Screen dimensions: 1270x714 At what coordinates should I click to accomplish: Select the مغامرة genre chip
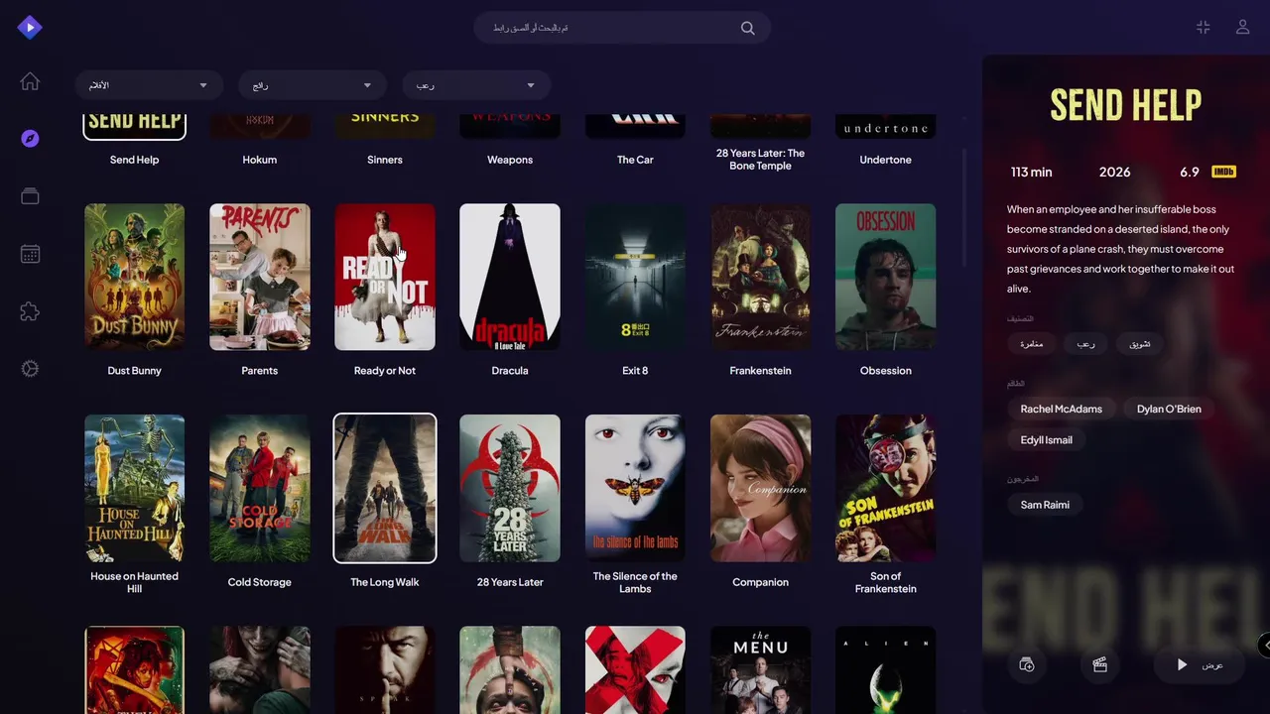(x=1032, y=344)
